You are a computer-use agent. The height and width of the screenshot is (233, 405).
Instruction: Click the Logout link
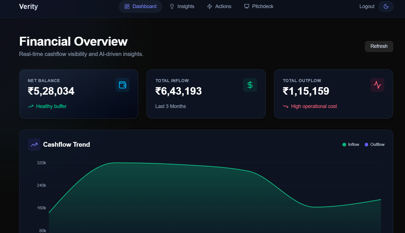pyautogui.click(x=367, y=6)
